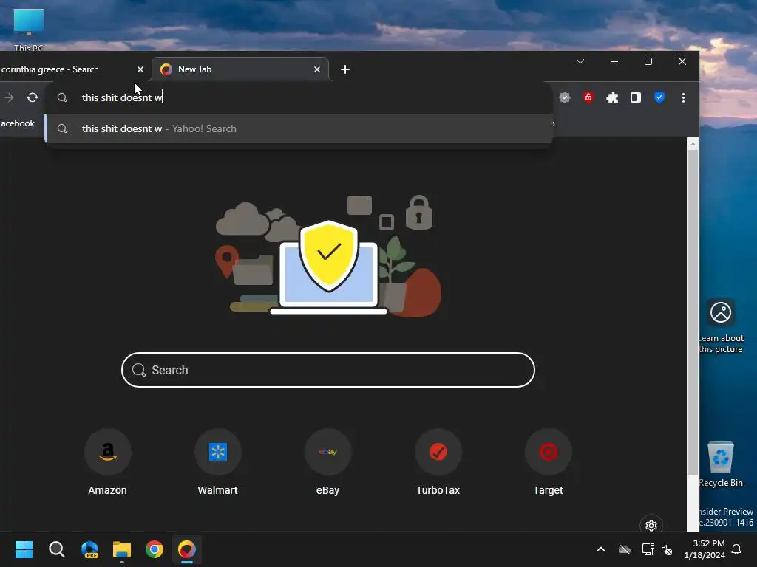This screenshot has width=757, height=567.
Task: Open the Facebook bookmark
Action: (x=18, y=123)
